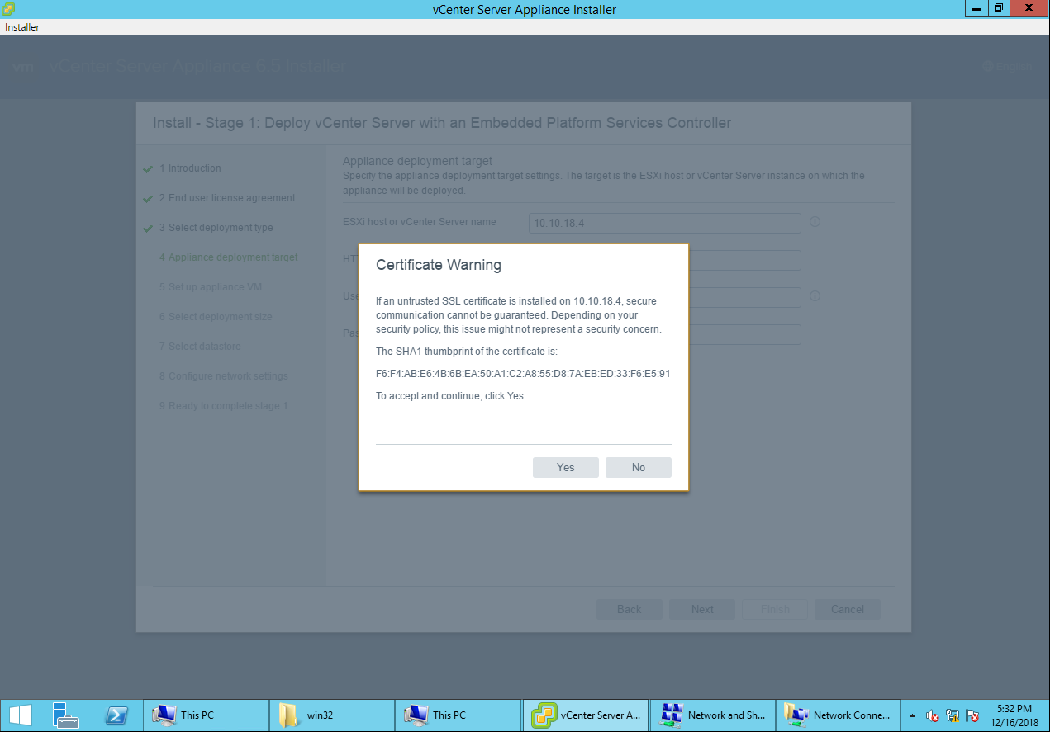1050x732 pixels.
Task: Close the vCenter installer window
Action: (1029, 7)
